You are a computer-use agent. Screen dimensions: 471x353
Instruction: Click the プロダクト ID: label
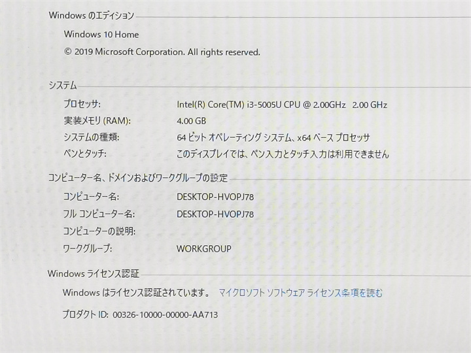(85, 314)
